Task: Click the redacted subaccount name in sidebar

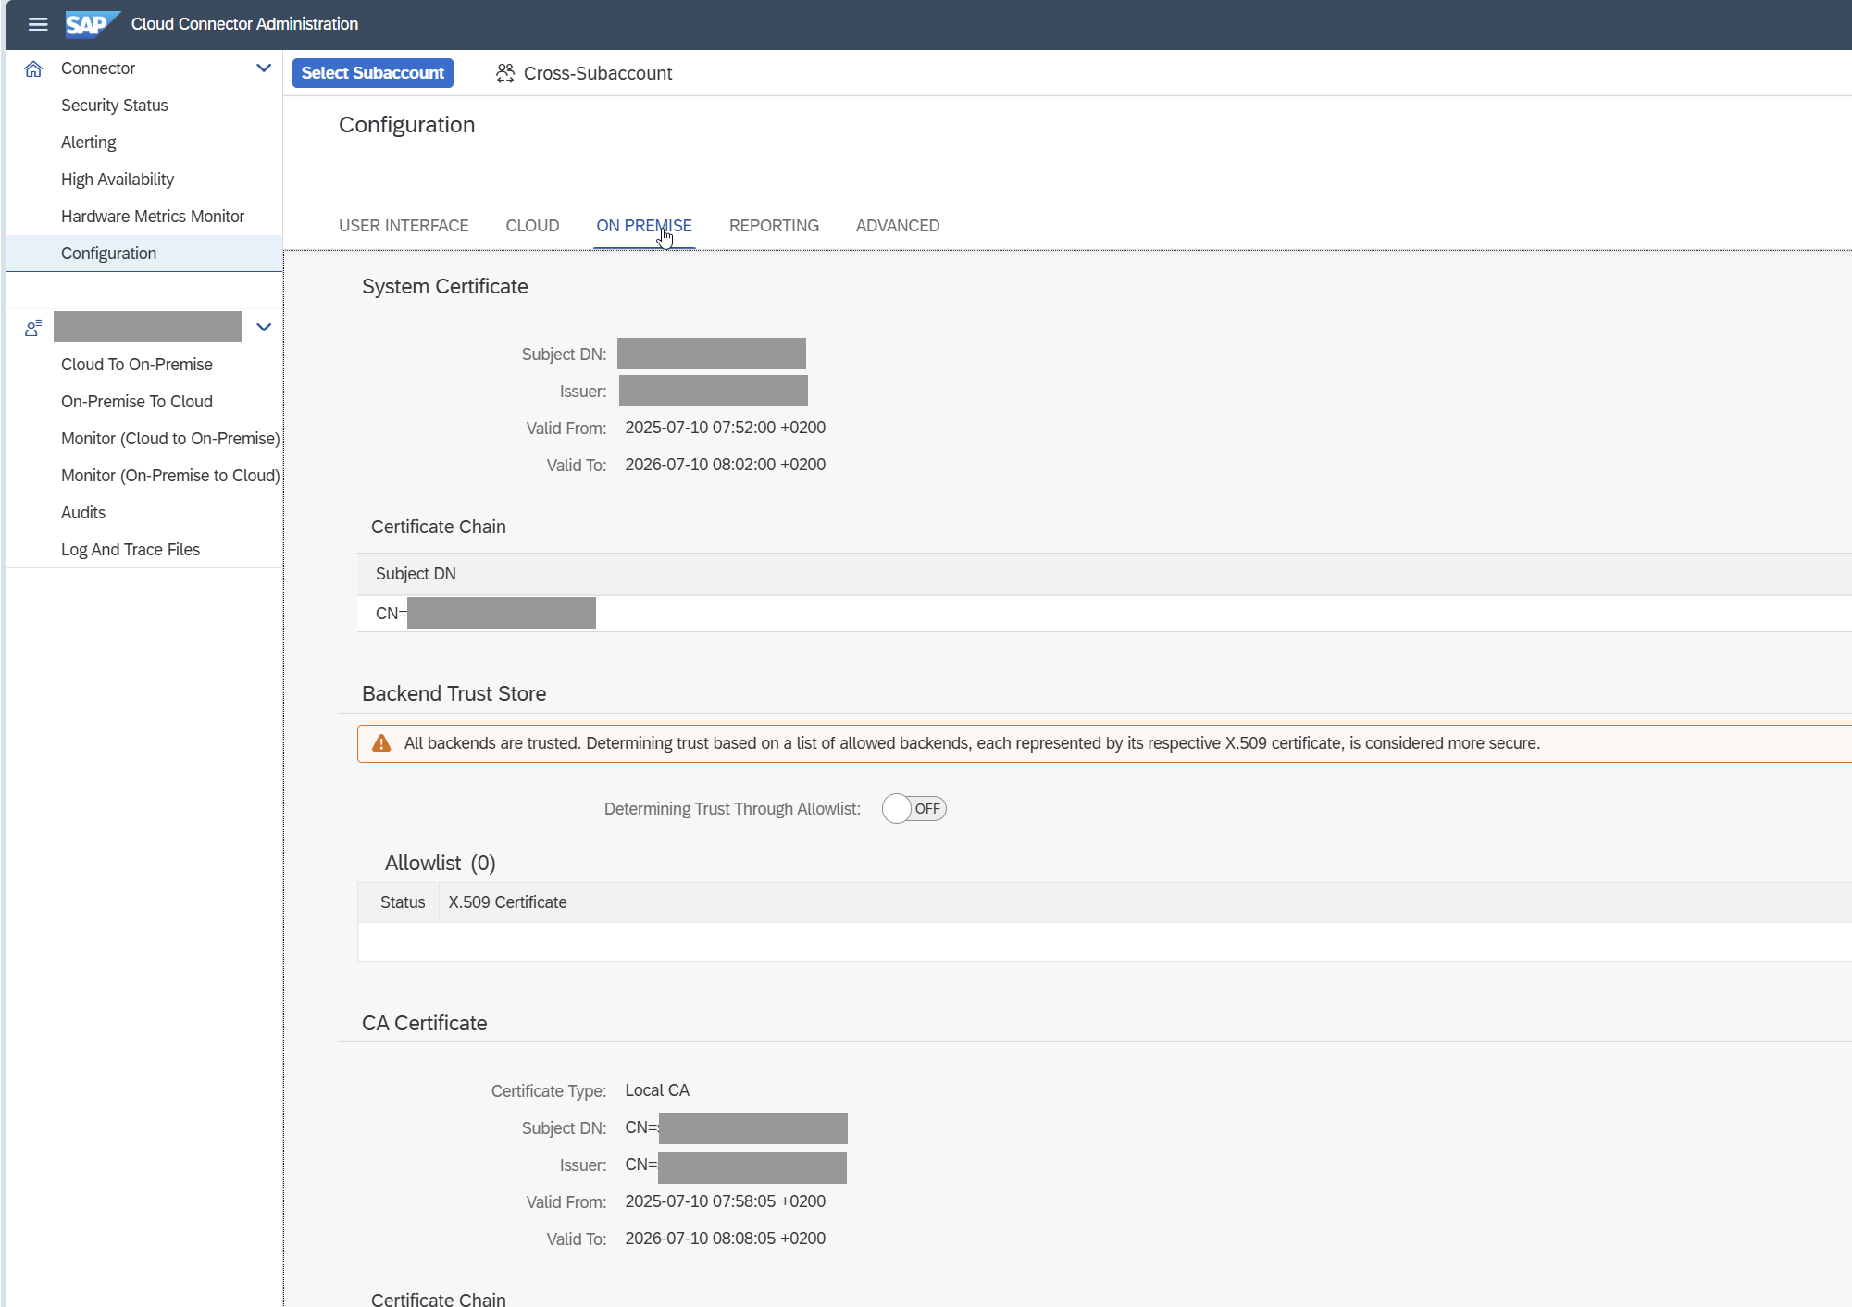Action: (x=148, y=327)
